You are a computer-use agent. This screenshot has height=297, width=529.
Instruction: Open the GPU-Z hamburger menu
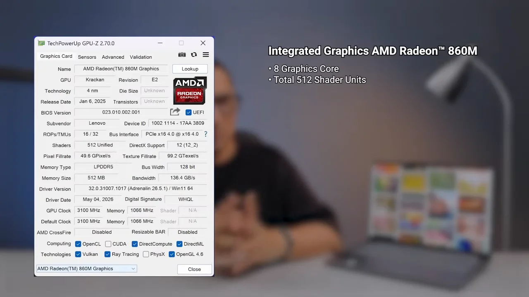tap(205, 55)
